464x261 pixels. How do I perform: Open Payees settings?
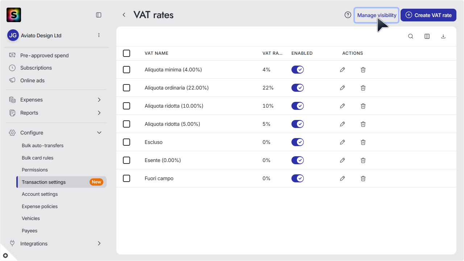click(29, 231)
